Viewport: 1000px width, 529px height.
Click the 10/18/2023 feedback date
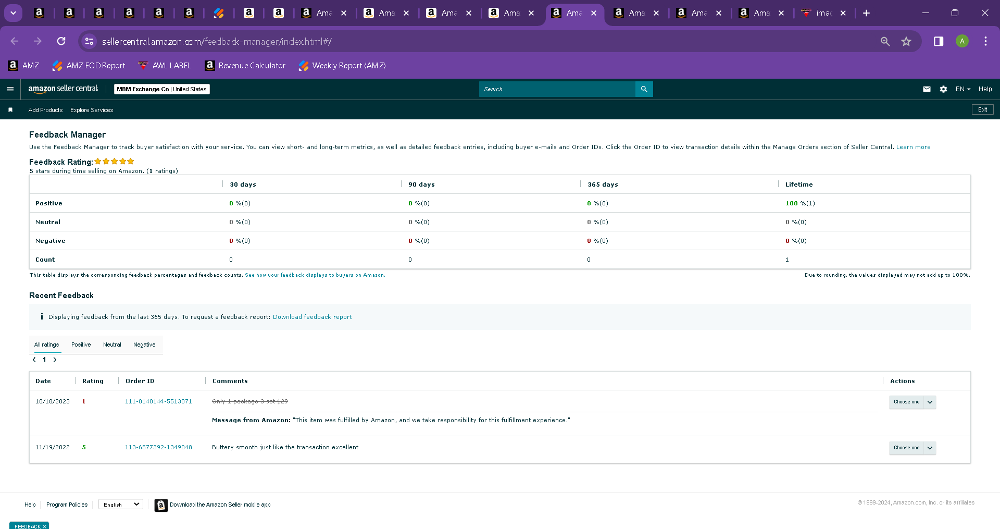(x=52, y=401)
